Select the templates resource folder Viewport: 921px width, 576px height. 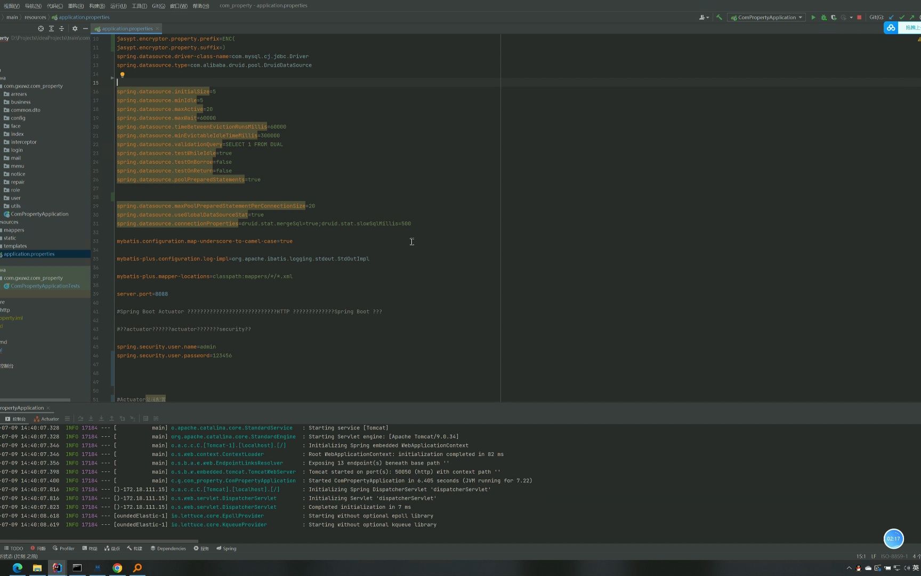(15, 246)
